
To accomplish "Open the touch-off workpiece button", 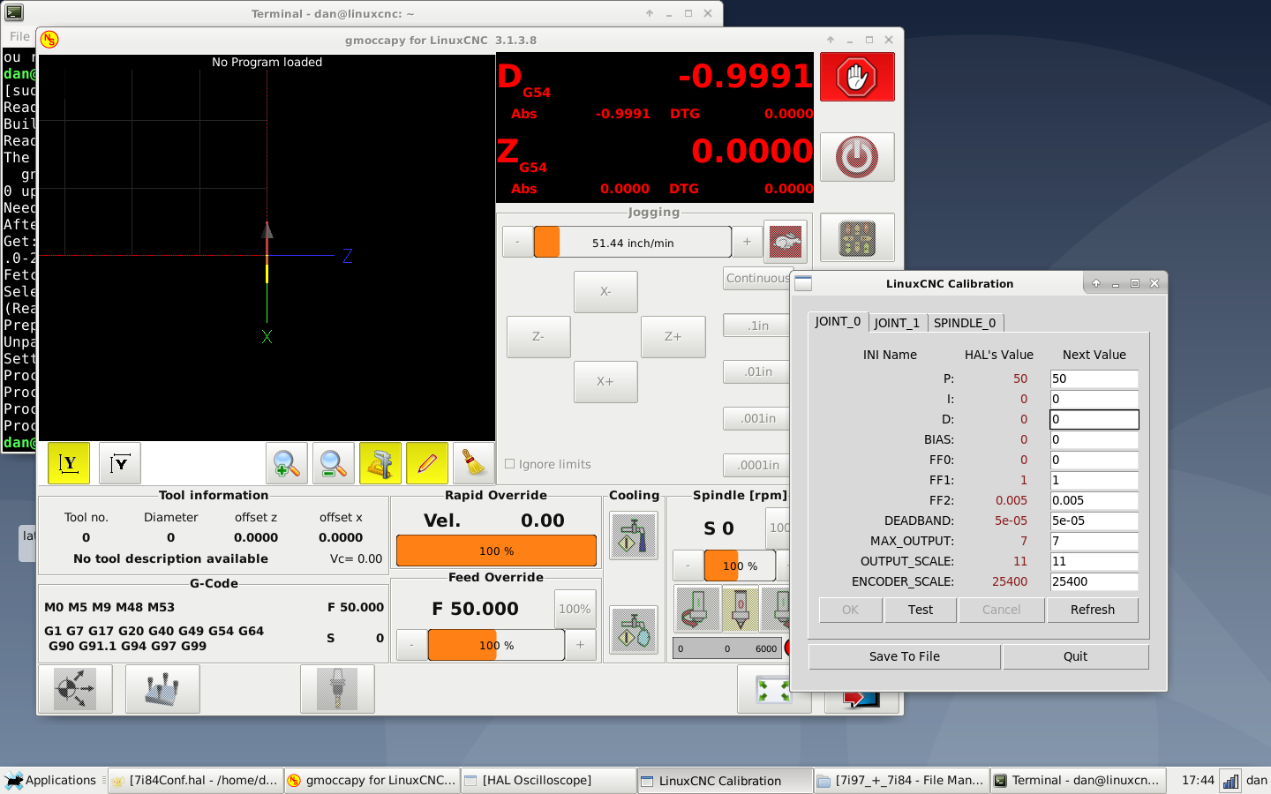I will (162, 688).
